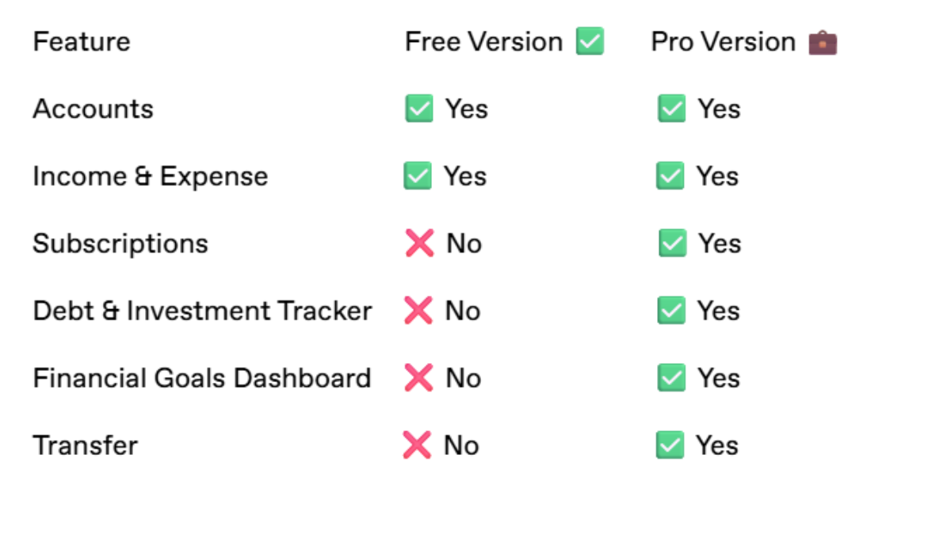Viewport: 951px width, 535px height.
Task: Click Pro check for Debt & Investment Tracker
Action: click(671, 311)
